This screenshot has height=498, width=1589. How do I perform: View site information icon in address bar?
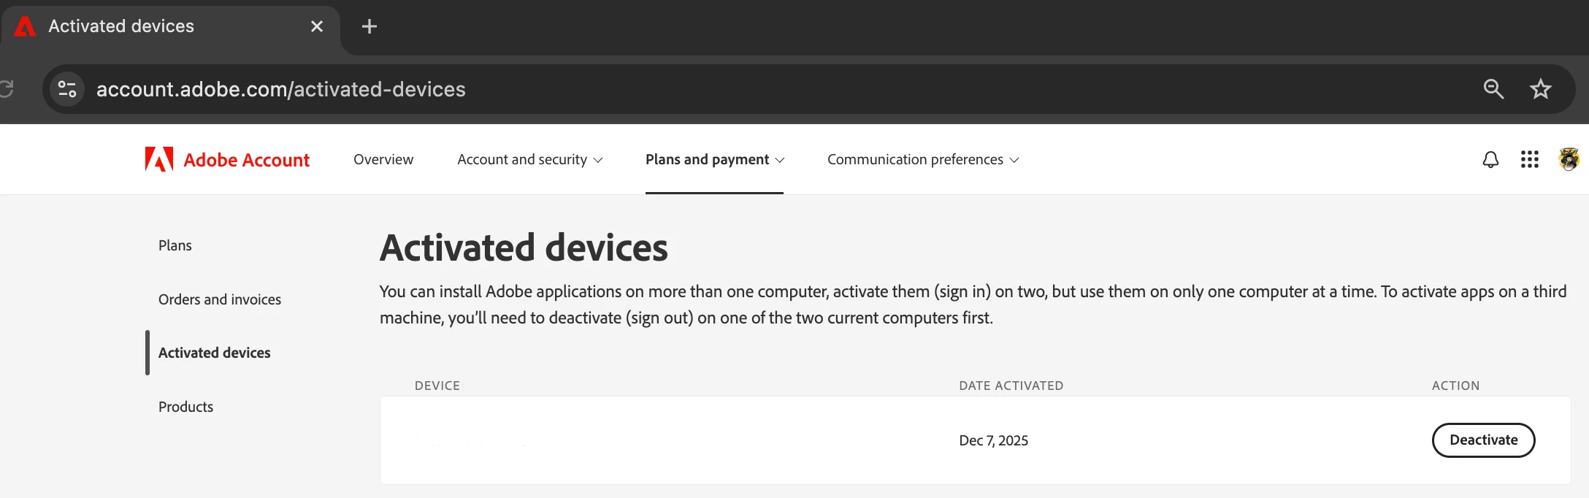click(x=67, y=89)
